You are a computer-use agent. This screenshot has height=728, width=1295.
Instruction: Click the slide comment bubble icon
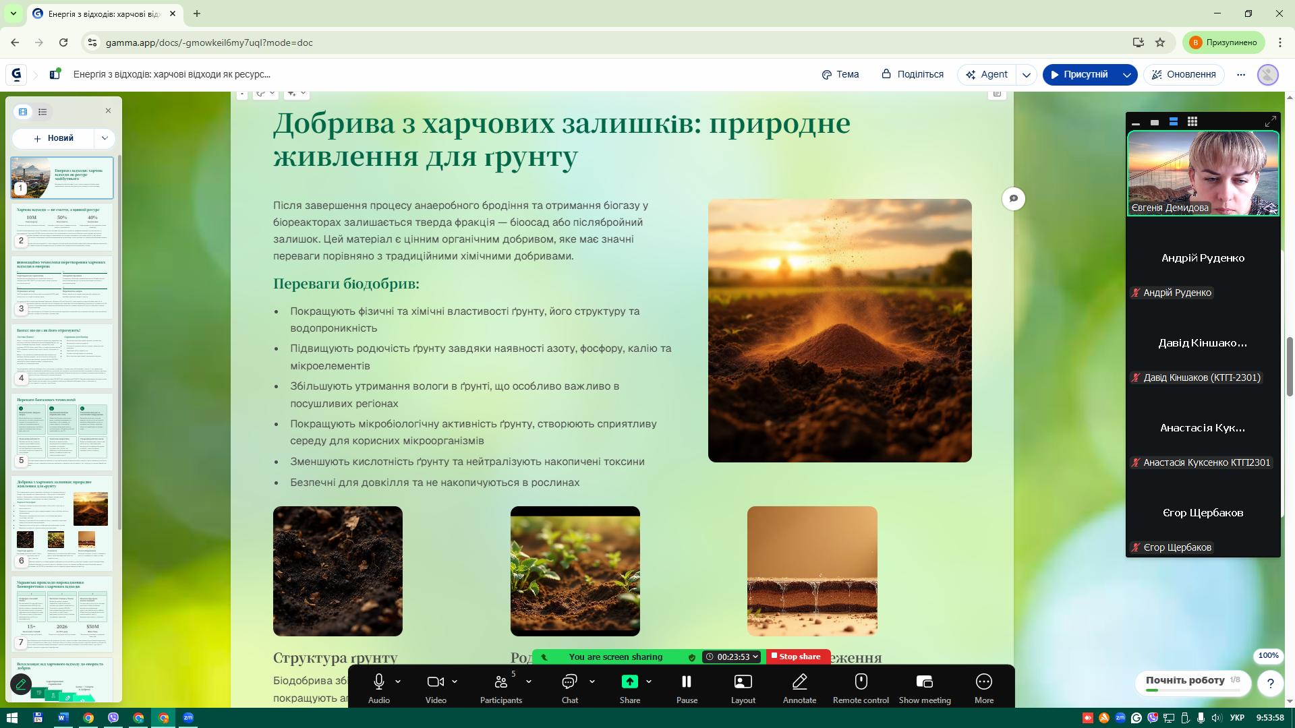[1013, 199]
